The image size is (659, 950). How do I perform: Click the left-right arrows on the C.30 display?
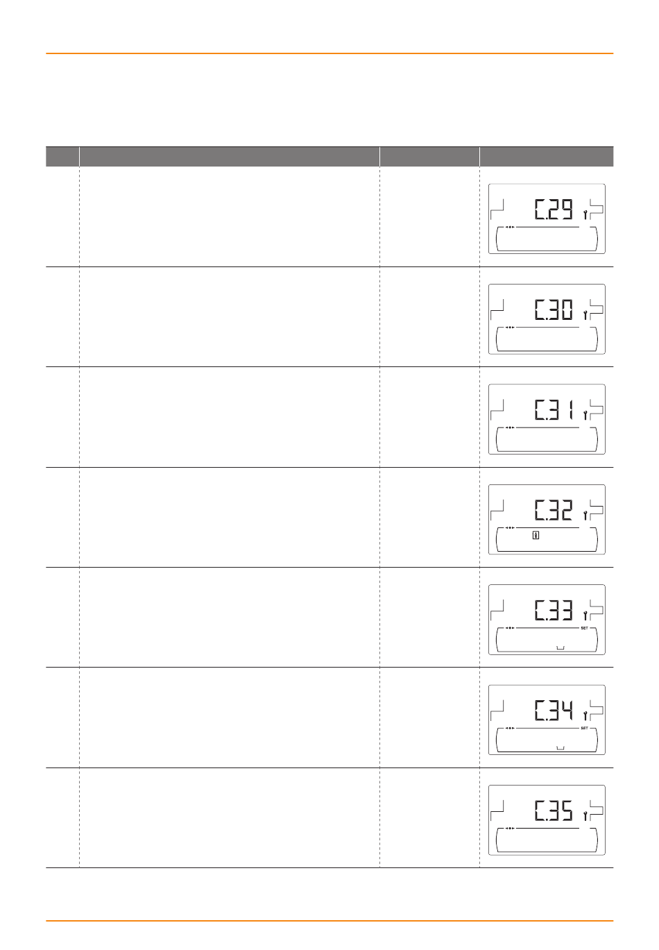[510, 328]
